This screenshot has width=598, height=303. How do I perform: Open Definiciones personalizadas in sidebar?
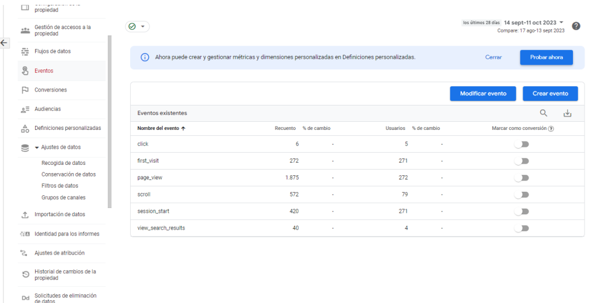(x=67, y=128)
